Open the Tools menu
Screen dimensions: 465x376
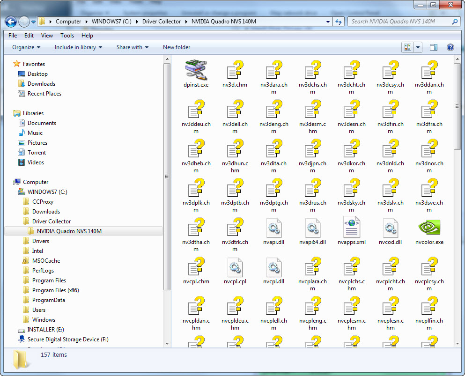click(67, 36)
